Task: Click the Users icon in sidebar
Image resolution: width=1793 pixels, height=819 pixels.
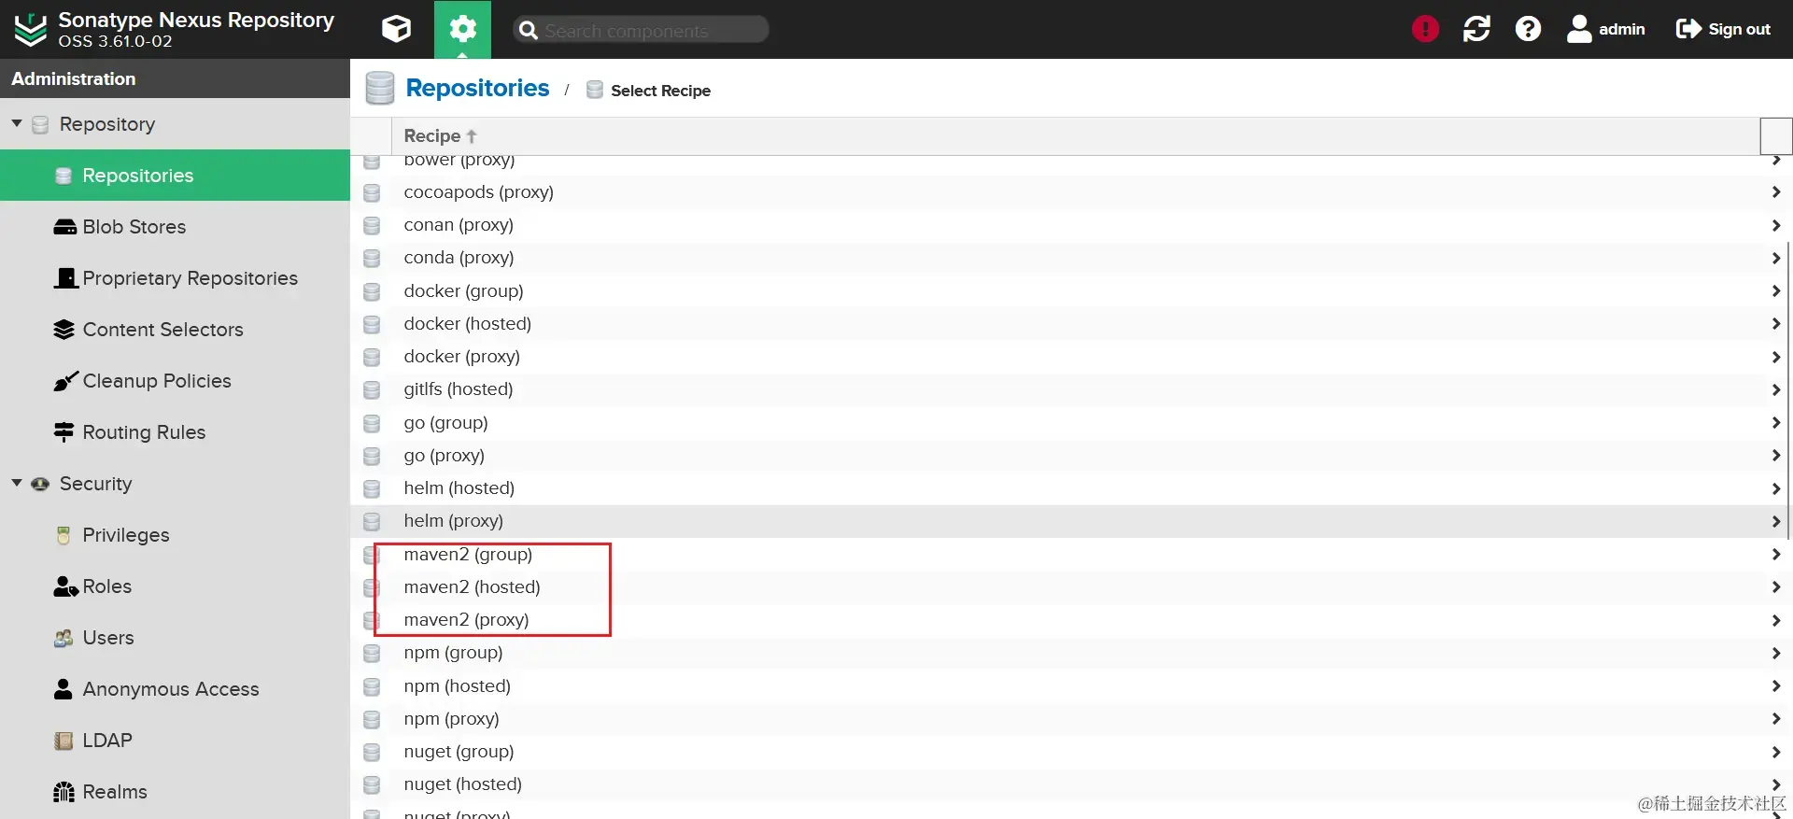Action: (64, 638)
